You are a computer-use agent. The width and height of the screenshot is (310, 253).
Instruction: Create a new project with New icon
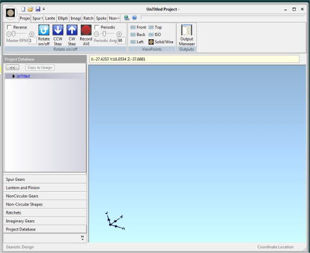pos(23,9)
